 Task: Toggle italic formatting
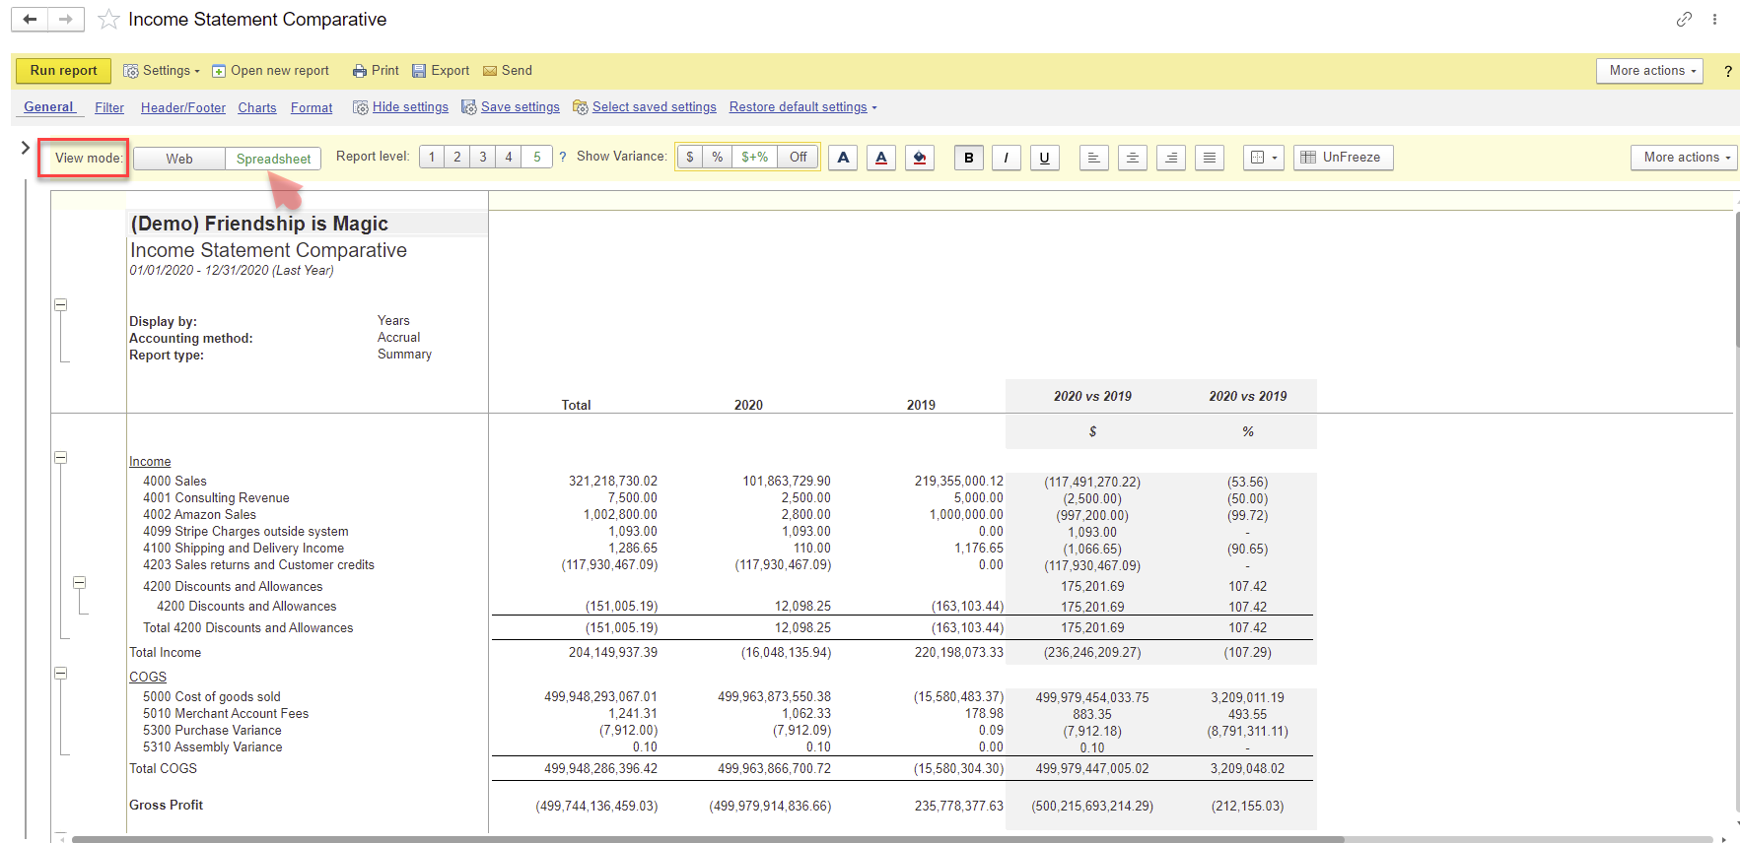1007,158
